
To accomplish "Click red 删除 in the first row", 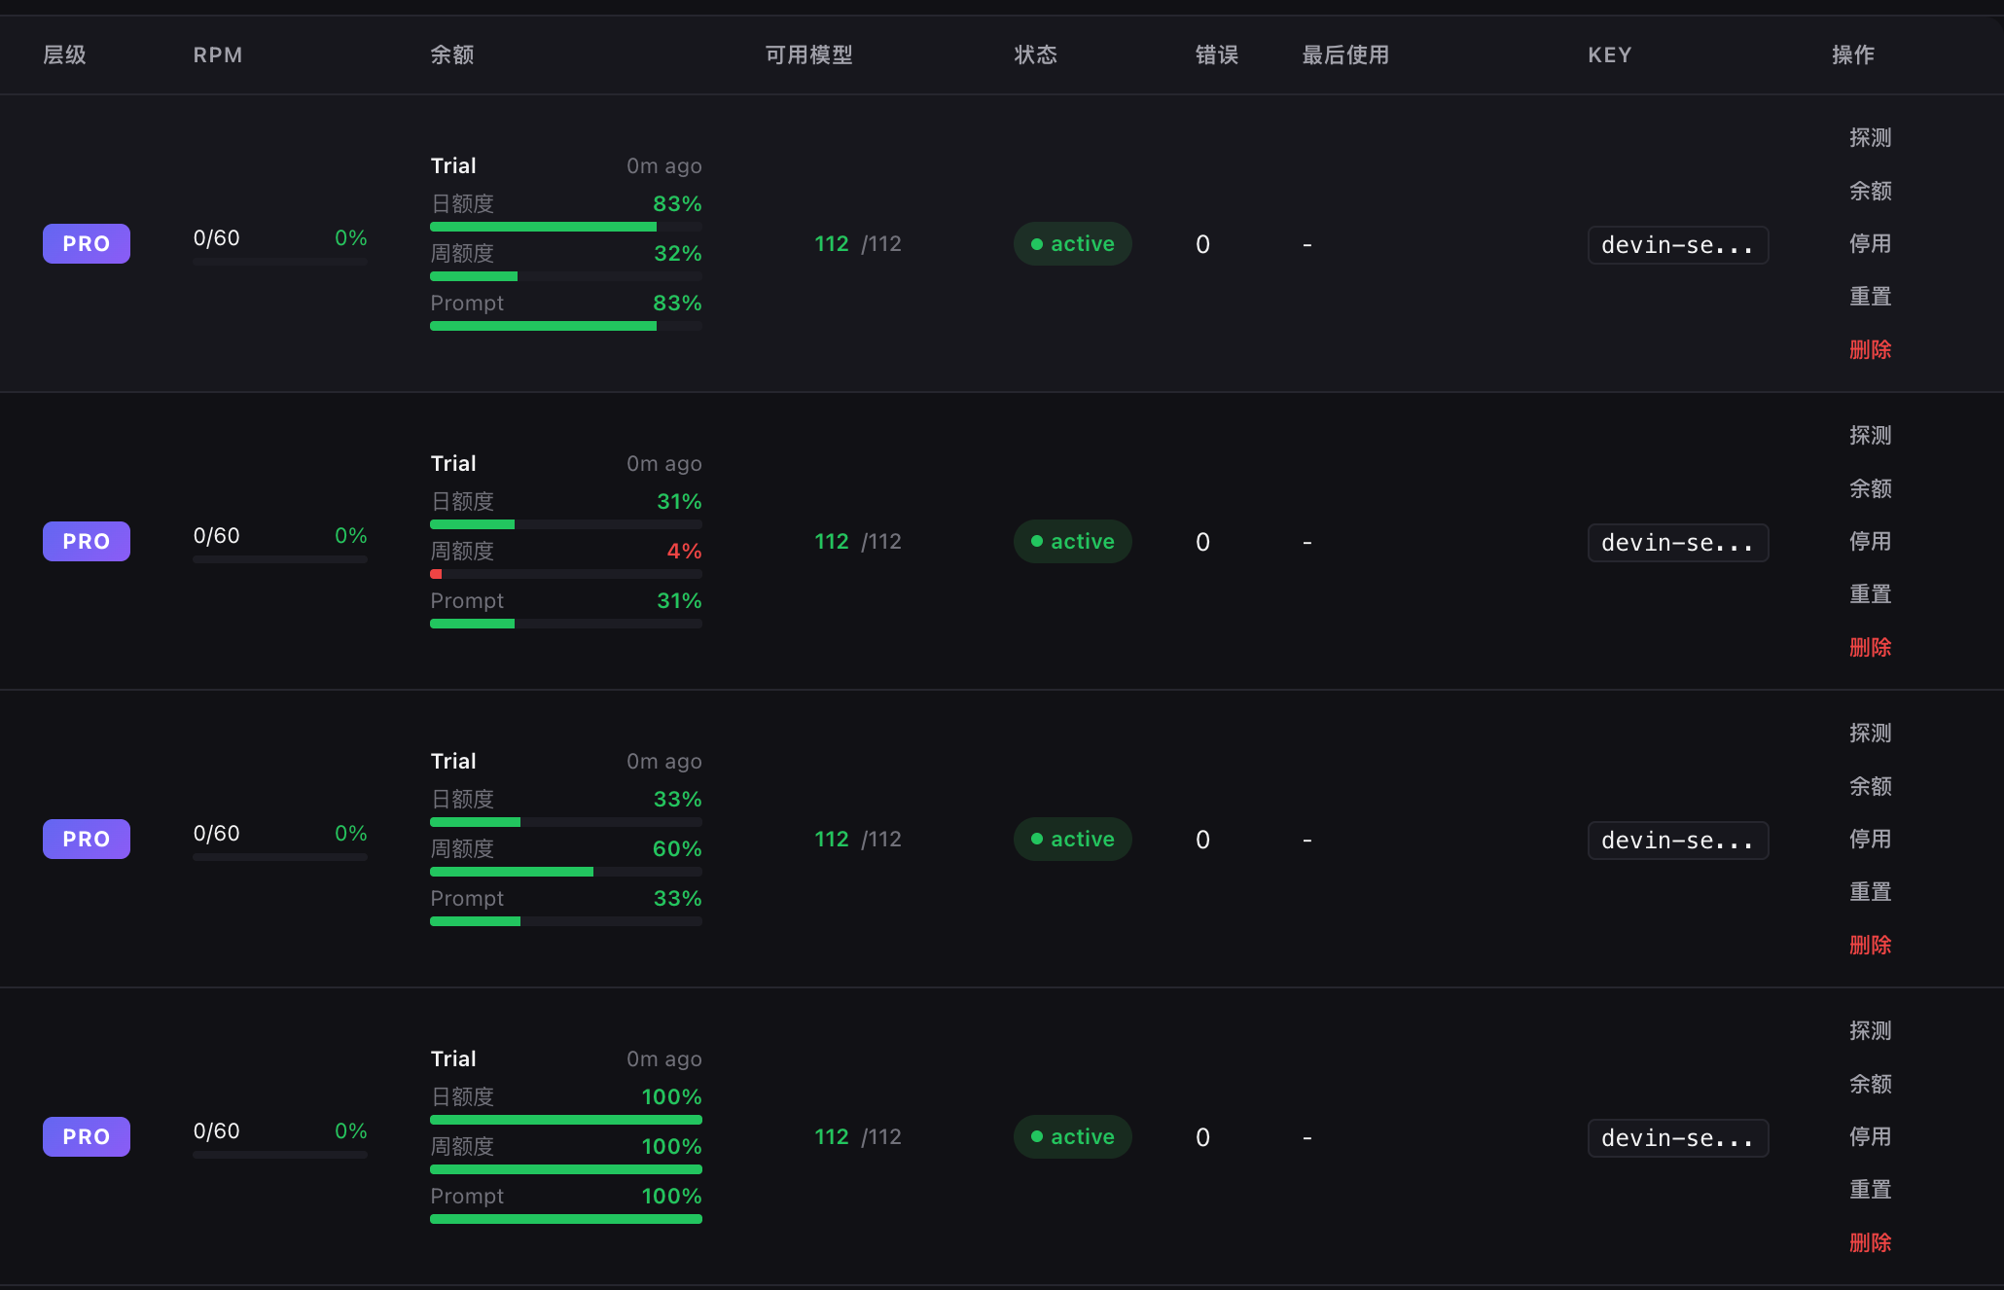I will (1870, 349).
